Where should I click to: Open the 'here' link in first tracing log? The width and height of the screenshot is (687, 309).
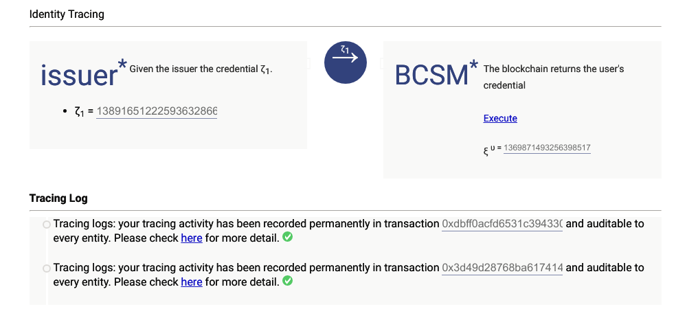tap(191, 238)
